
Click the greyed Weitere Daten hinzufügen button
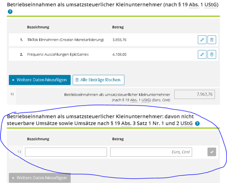(x=40, y=178)
